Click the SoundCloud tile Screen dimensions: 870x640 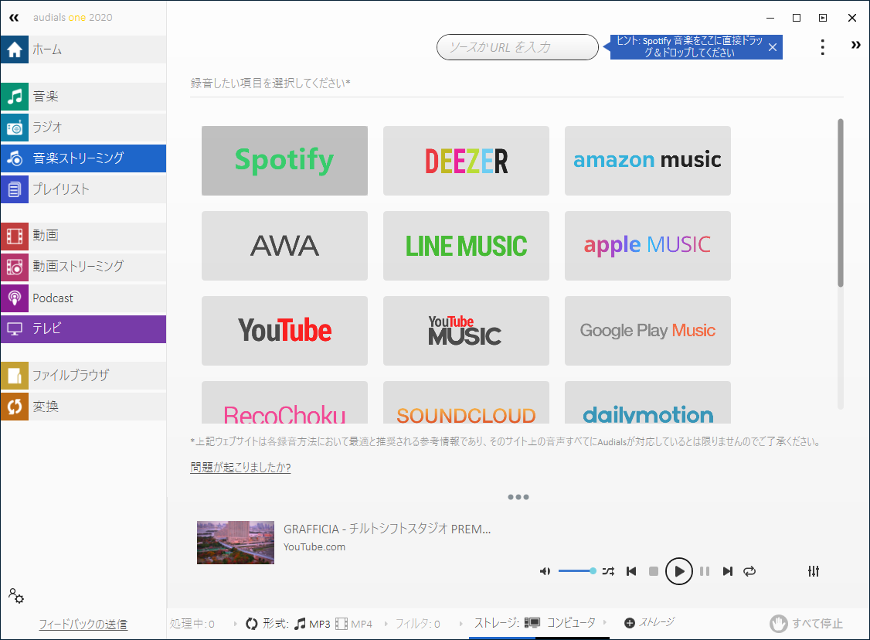466,403
